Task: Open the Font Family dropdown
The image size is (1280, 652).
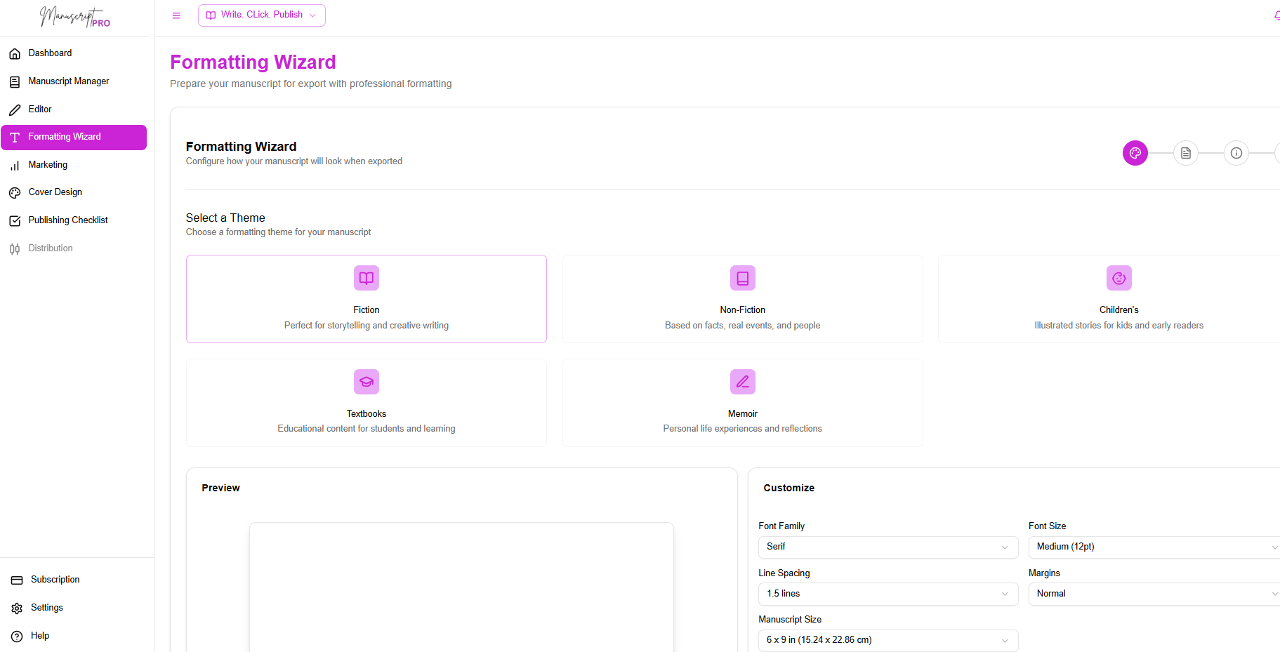Action: (888, 547)
